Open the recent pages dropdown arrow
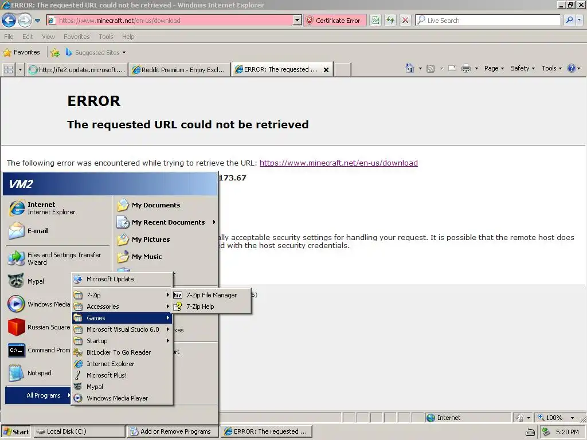 pos(37,21)
